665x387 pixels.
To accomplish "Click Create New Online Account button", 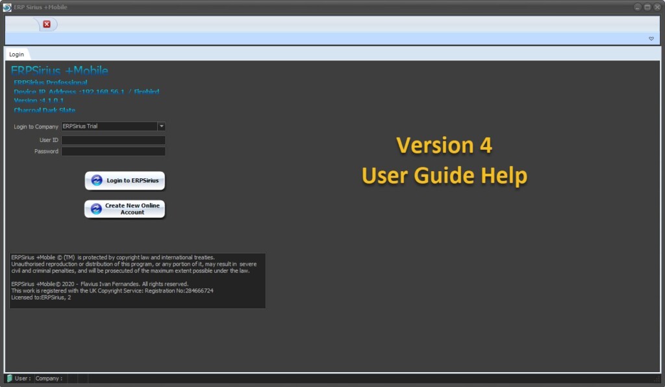I will click(x=125, y=209).
